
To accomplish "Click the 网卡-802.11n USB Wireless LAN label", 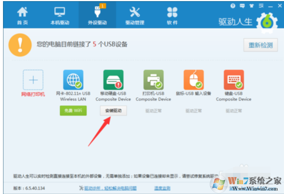I will pos(73,96).
